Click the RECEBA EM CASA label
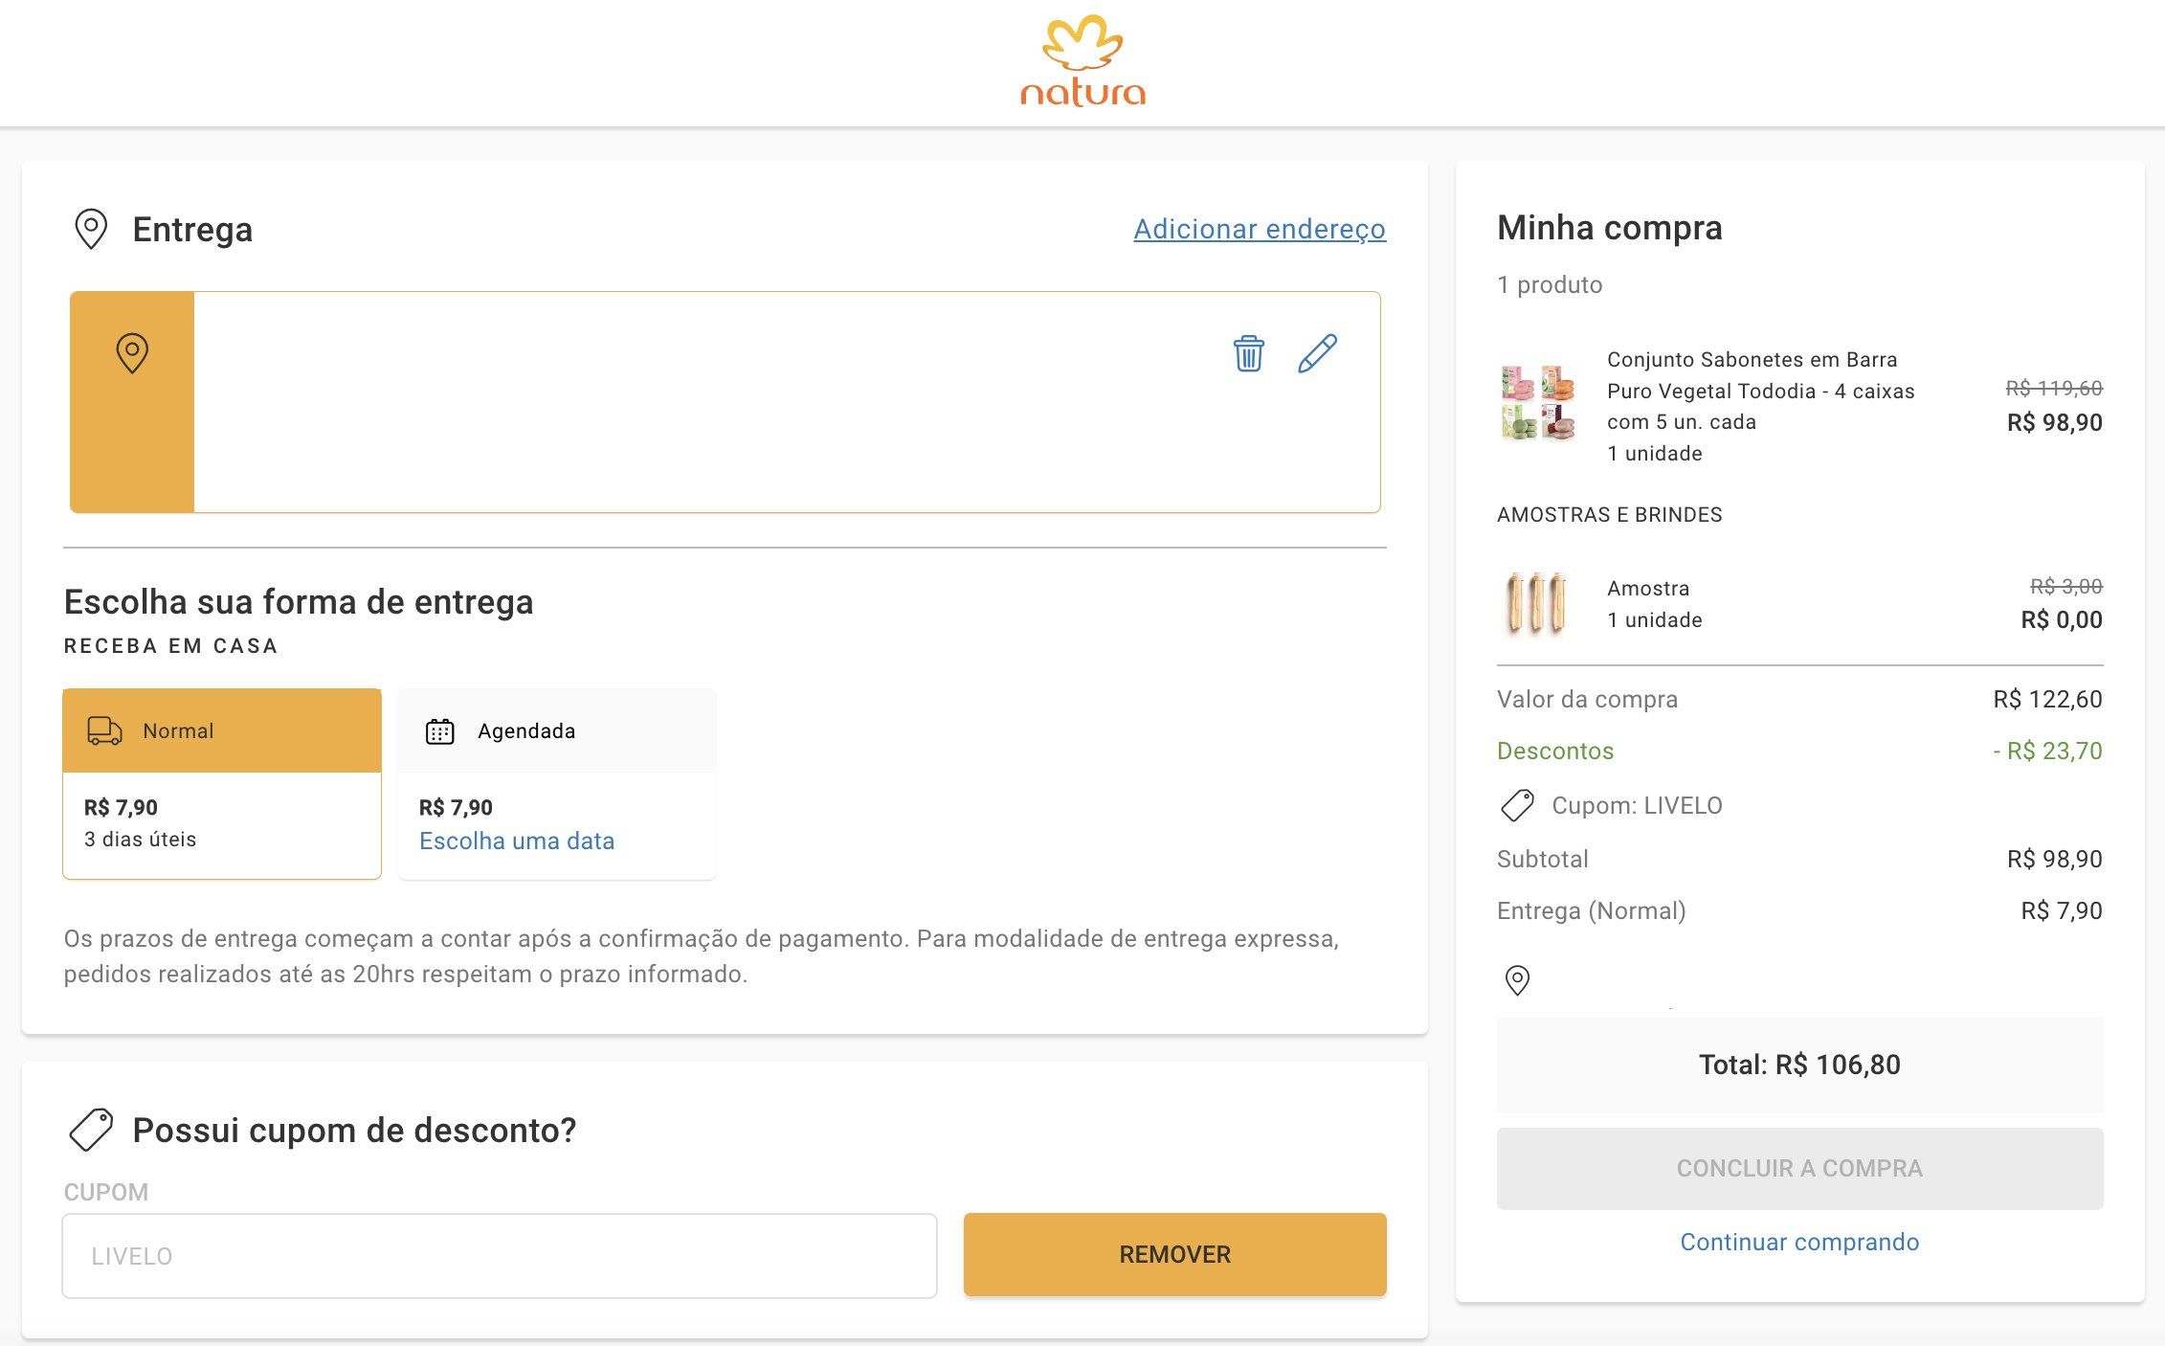The width and height of the screenshot is (2165, 1346). pos(170,646)
